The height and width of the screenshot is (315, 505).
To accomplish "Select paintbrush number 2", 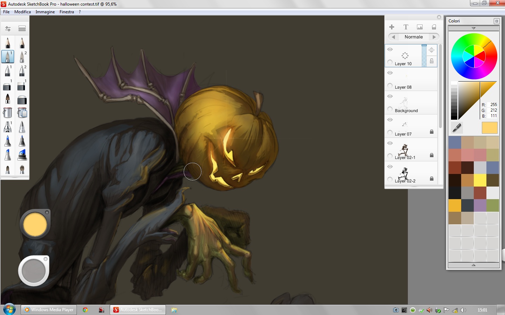I will tap(22, 57).
